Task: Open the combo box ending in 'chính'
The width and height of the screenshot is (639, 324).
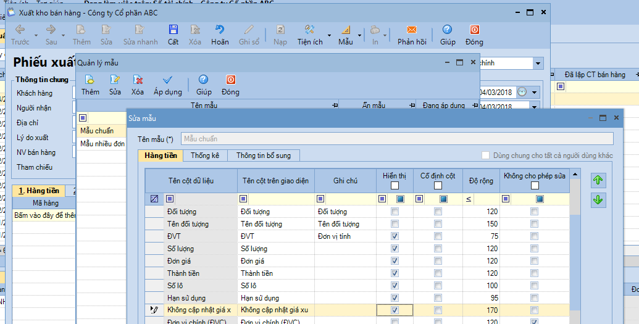Action: (x=538, y=63)
